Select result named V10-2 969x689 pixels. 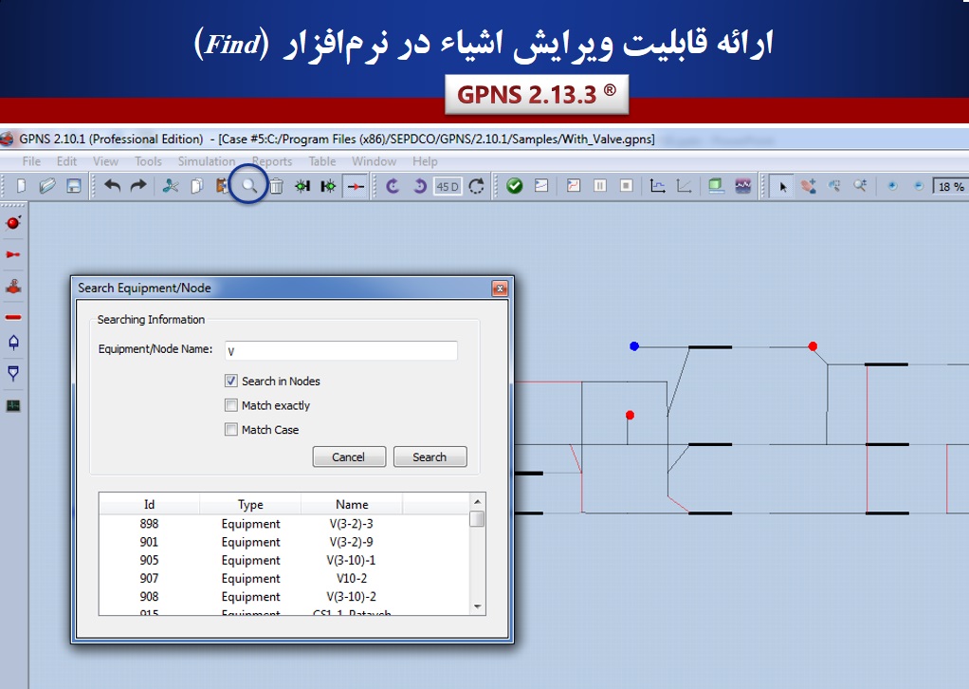click(x=283, y=578)
